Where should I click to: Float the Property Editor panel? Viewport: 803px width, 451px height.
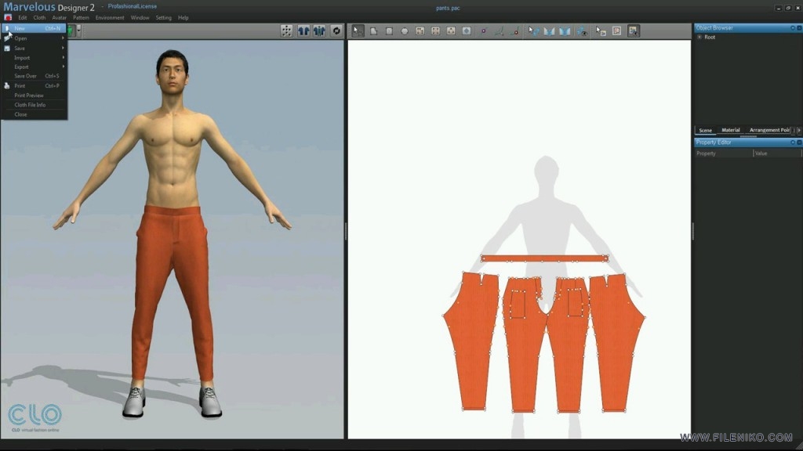tap(793, 143)
